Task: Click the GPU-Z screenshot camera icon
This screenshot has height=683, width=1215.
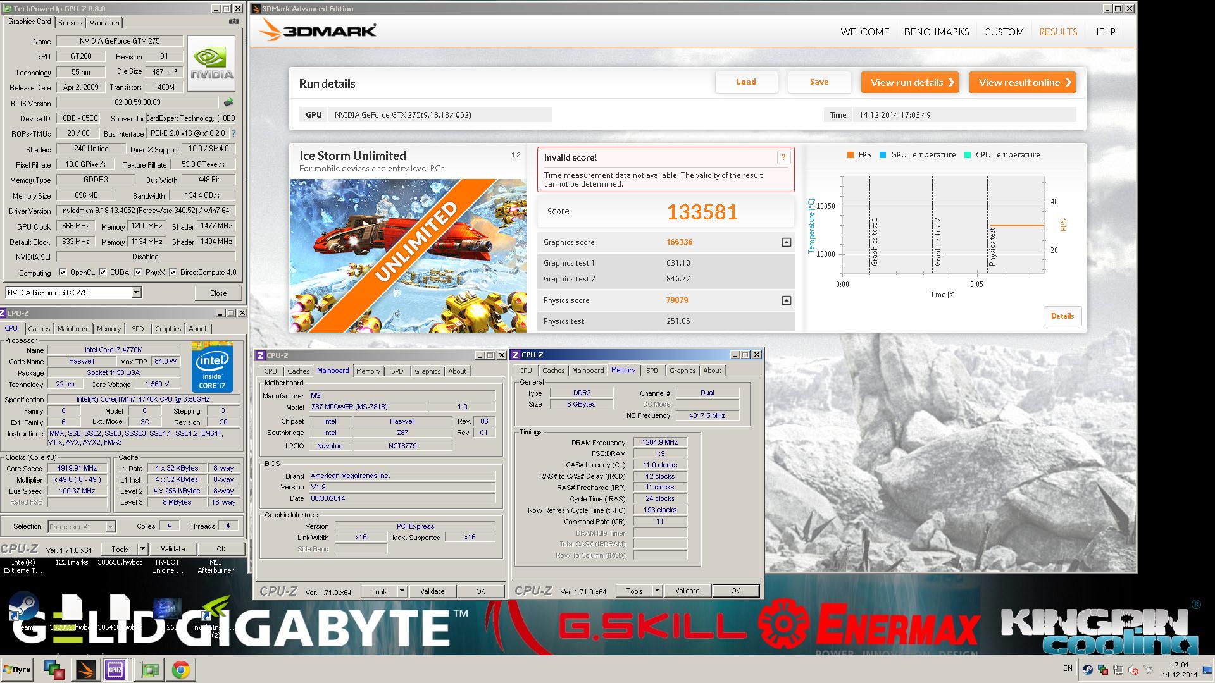Action: [x=234, y=22]
